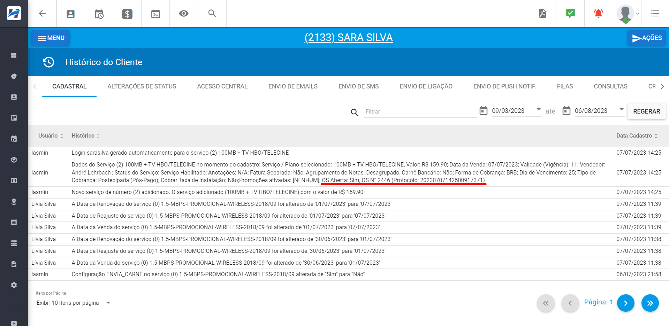Image resolution: width=669 pixels, height=326 pixels.
Task: Click the history clock icon beside Histórico do Cliente
Action: click(x=48, y=62)
